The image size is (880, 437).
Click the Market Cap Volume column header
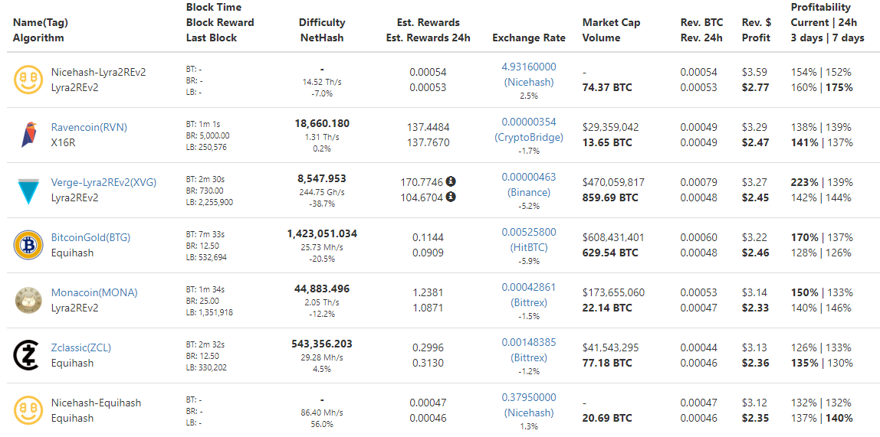pos(611,31)
